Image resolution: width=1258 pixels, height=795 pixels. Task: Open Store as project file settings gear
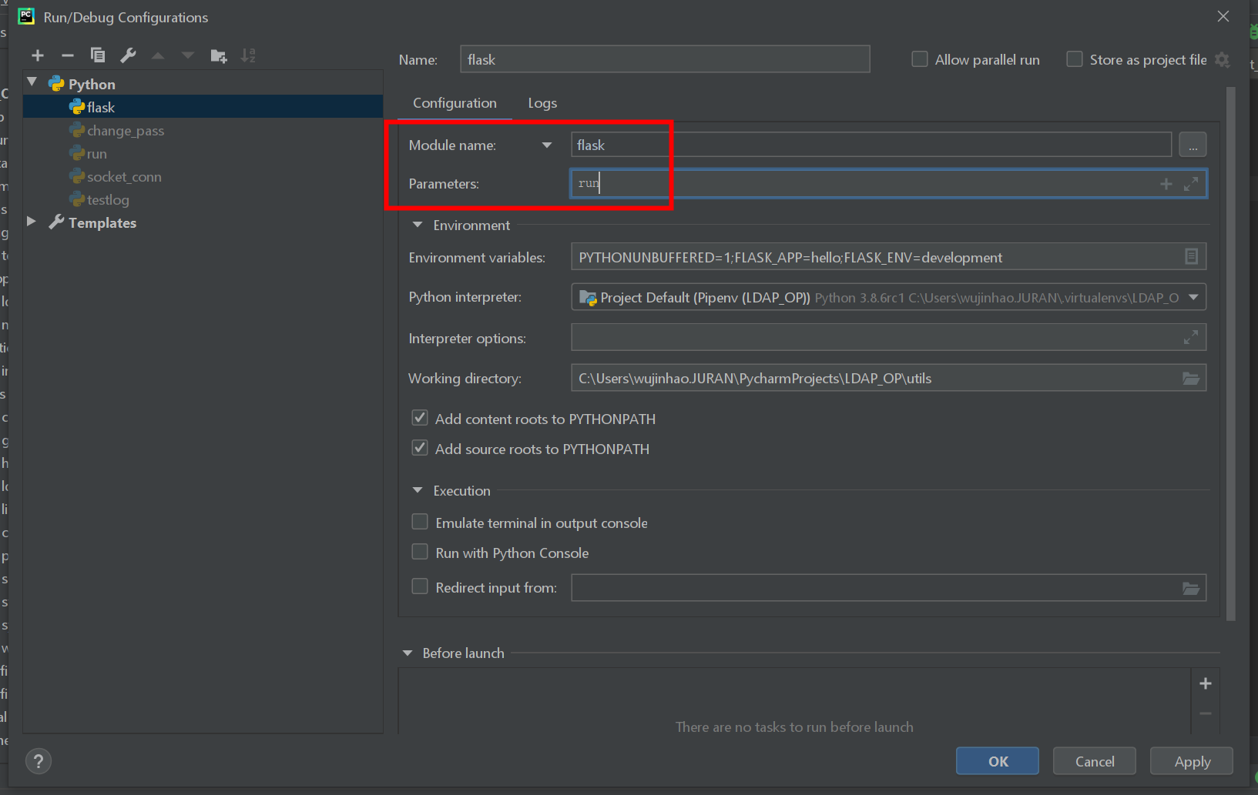1223,59
